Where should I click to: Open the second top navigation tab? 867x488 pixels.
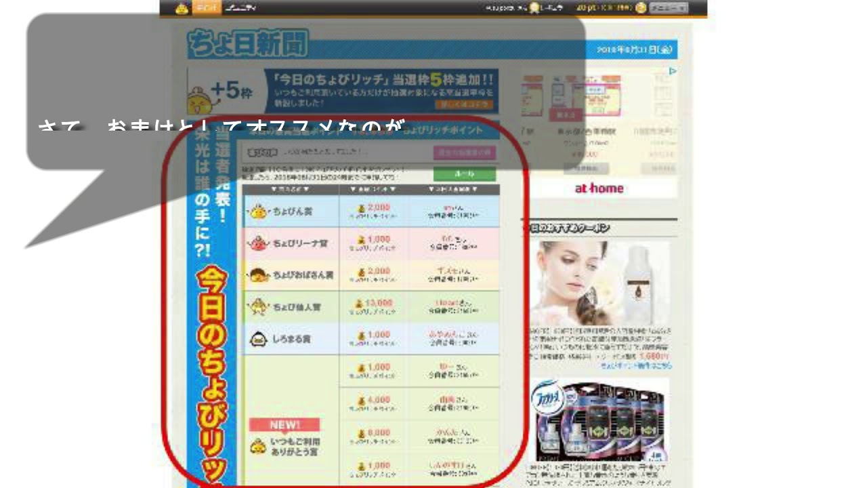[239, 8]
